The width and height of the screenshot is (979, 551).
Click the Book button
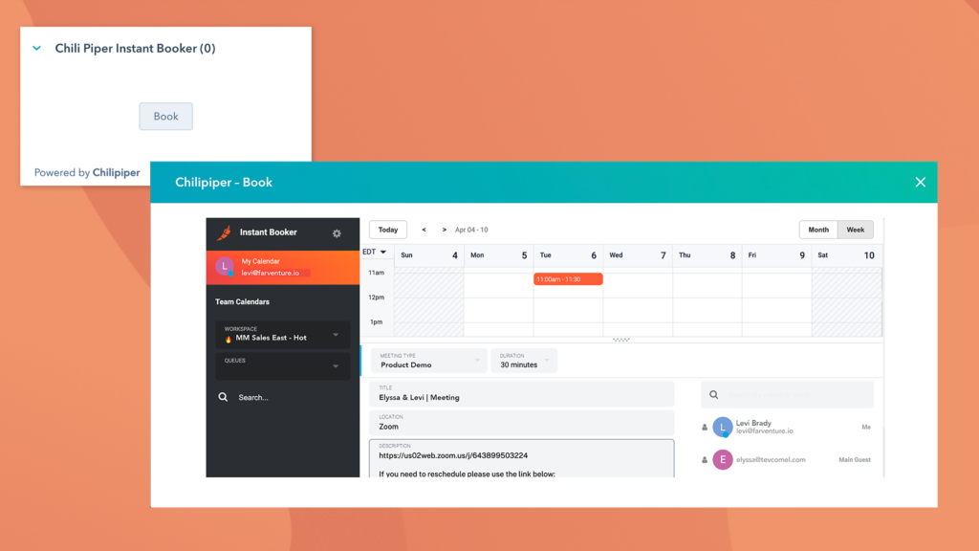pyautogui.click(x=165, y=116)
